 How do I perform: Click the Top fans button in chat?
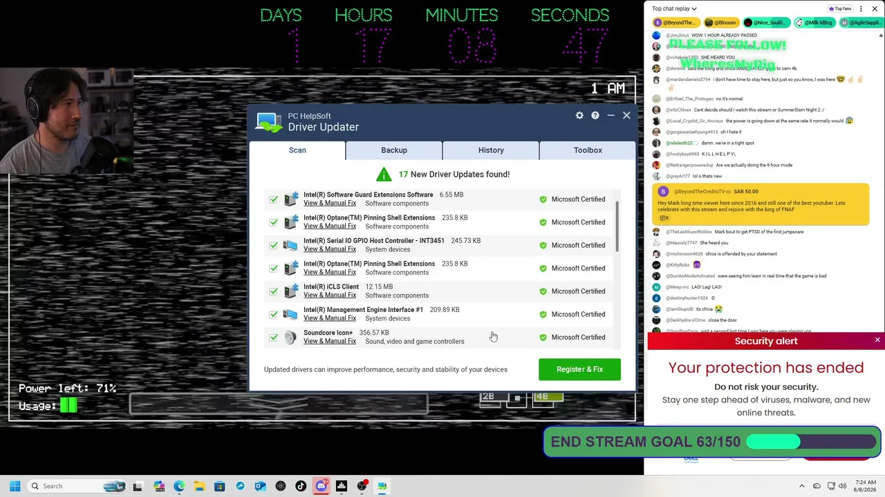(839, 9)
